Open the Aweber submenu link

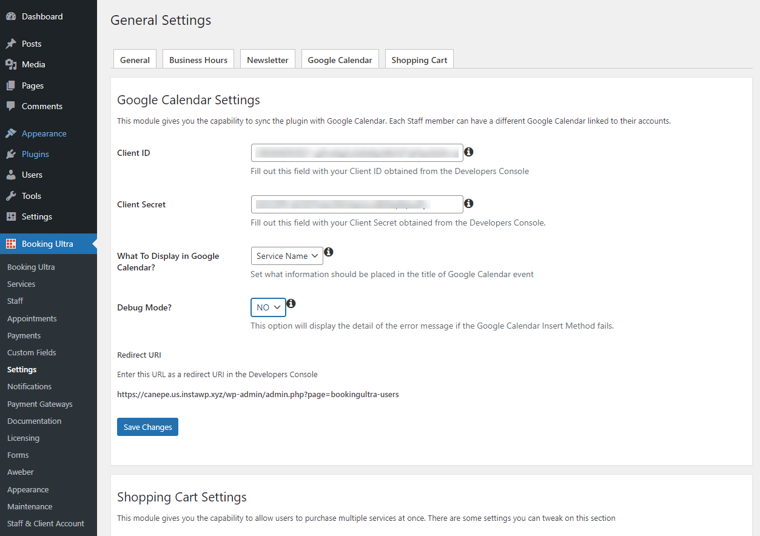(21, 472)
